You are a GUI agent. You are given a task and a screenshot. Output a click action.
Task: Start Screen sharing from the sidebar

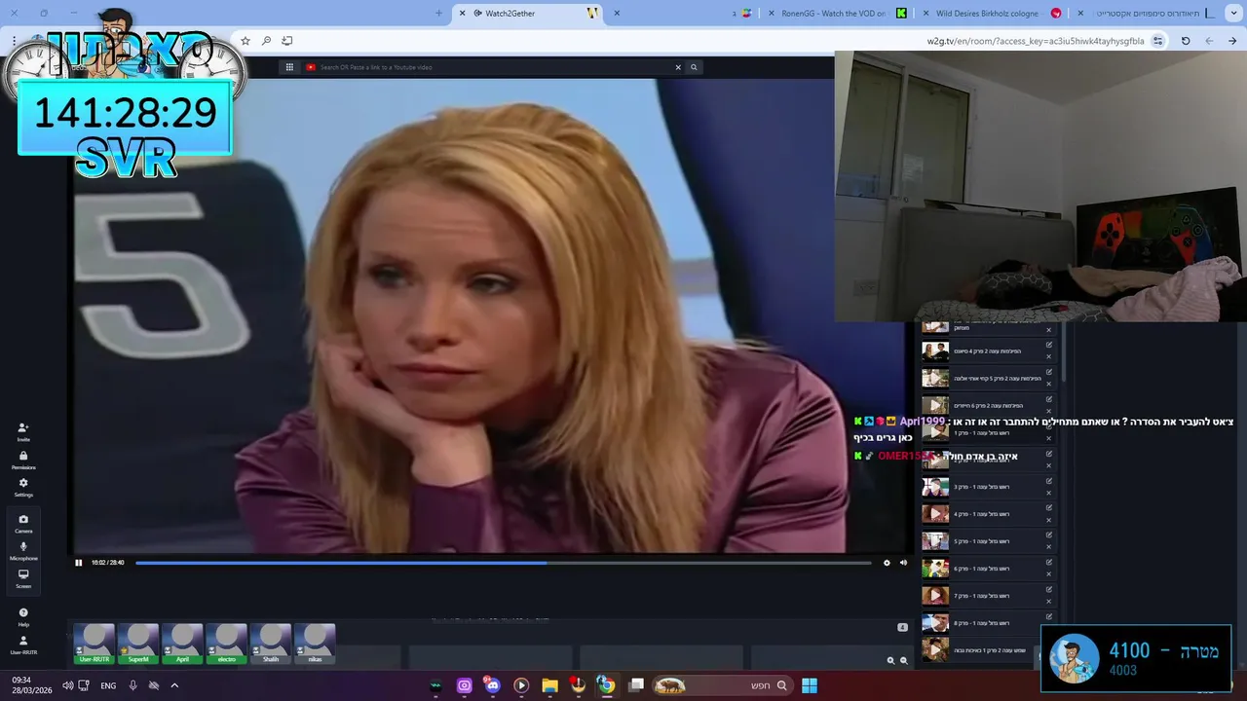click(23, 578)
